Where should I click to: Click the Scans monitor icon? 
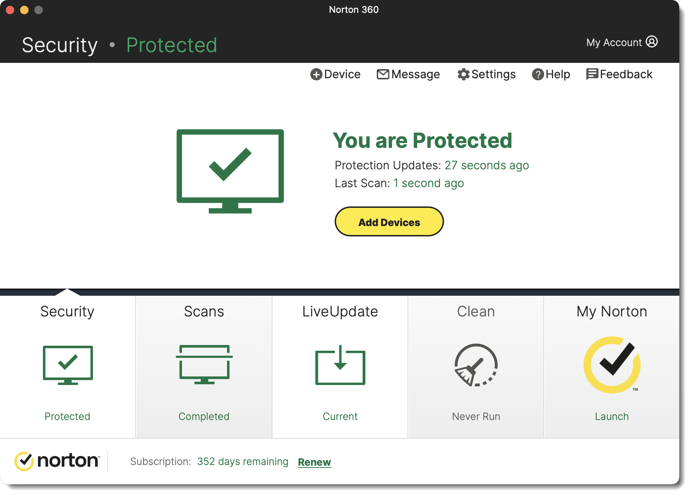204,365
